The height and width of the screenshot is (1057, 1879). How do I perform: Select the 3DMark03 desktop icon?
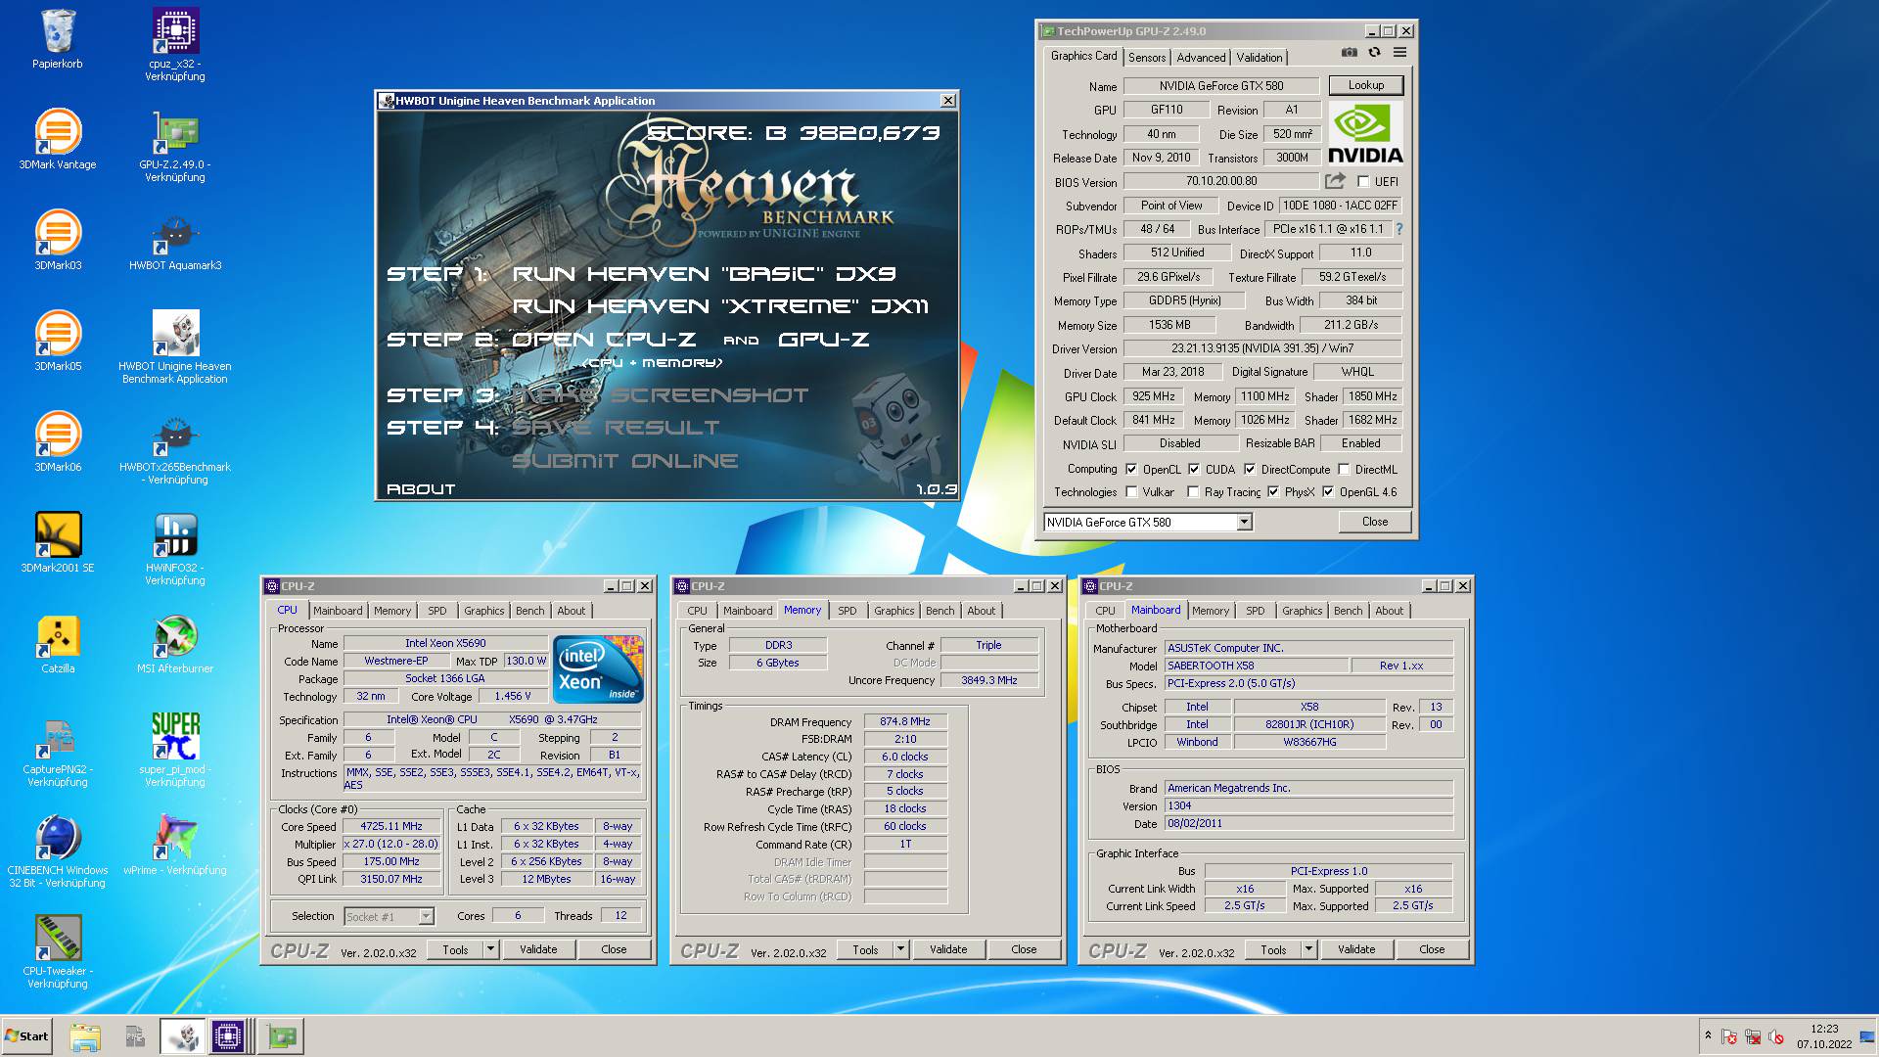pyautogui.click(x=58, y=240)
